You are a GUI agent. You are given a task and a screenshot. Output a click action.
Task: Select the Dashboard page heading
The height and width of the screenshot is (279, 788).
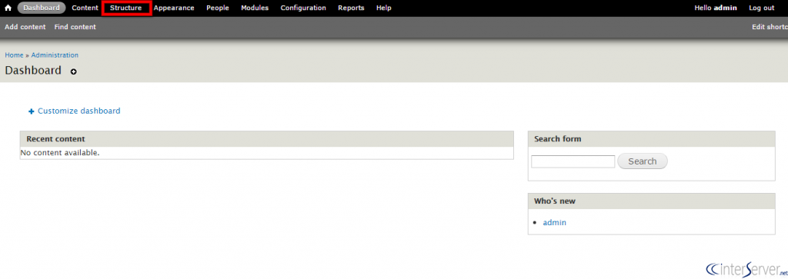point(33,70)
